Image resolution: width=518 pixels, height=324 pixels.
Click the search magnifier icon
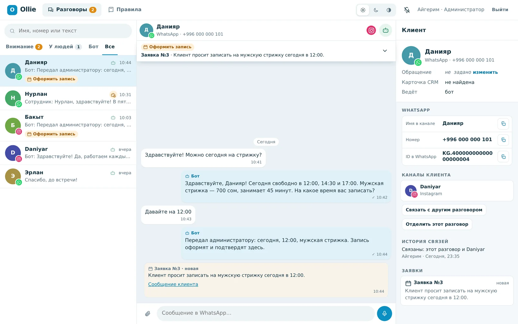click(x=12, y=31)
